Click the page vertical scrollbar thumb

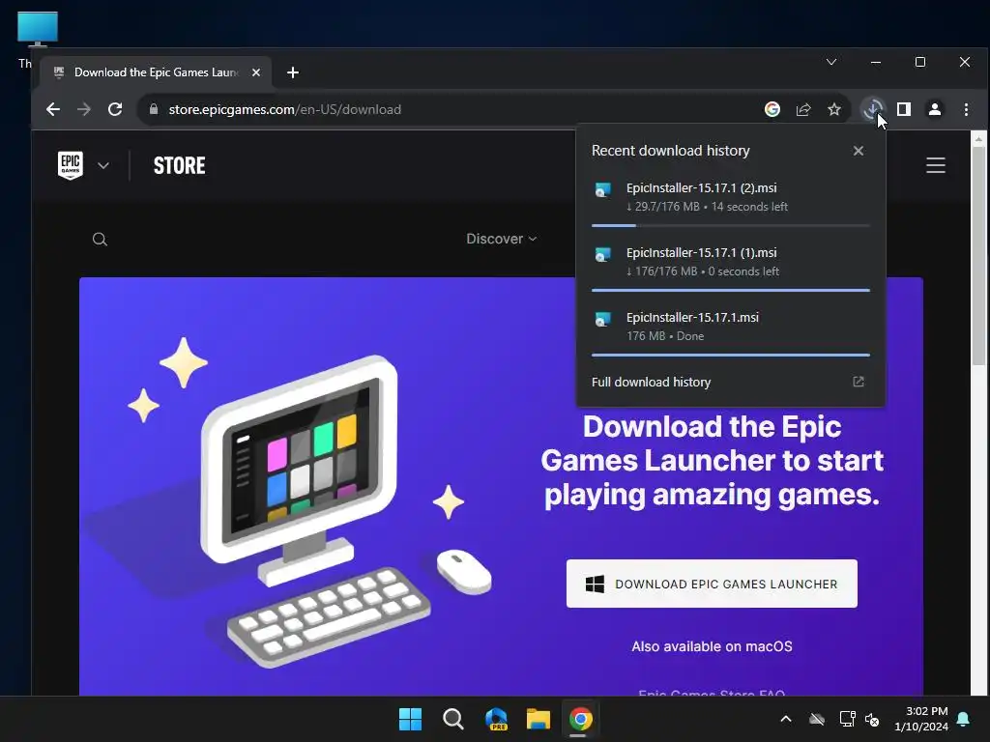(x=978, y=255)
